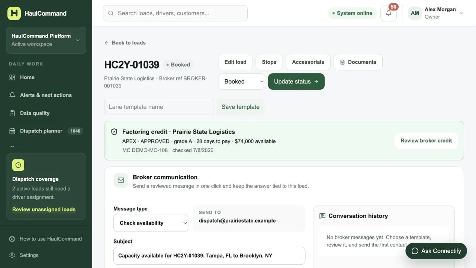The image size is (476, 268).
Task: Click the No broker messages yet note
Action: tap(384, 241)
